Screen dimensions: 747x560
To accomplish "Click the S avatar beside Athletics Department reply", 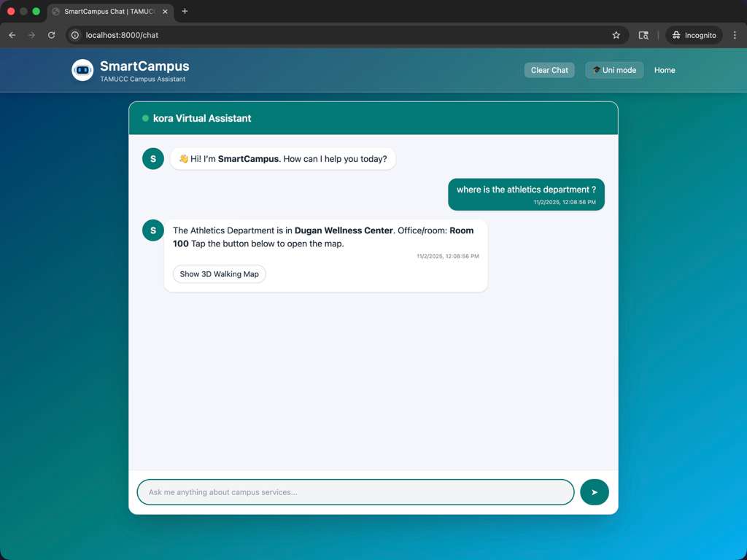I will point(153,230).
